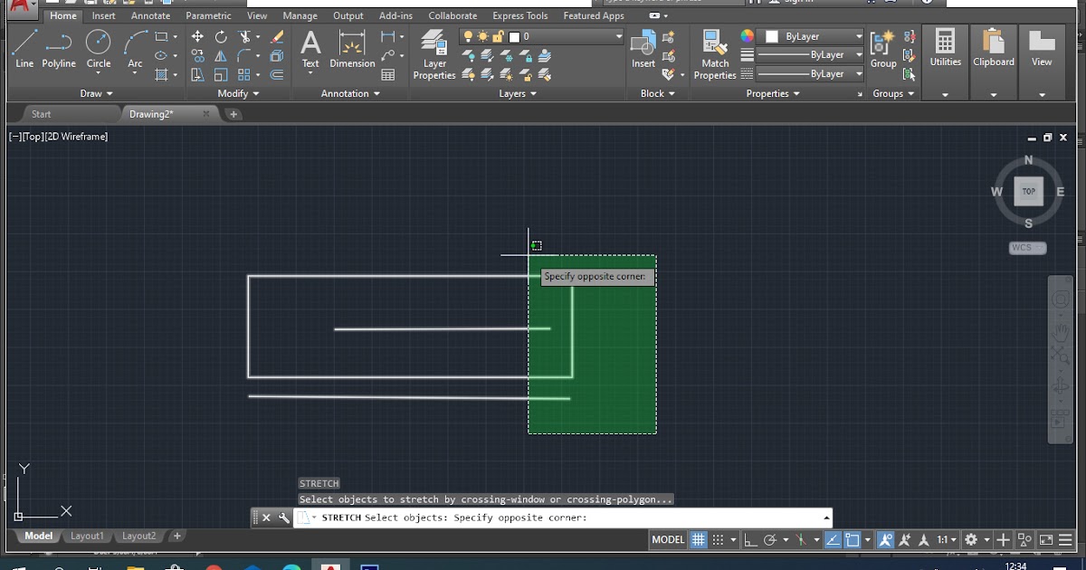Click the Stretch tool icon
This screenshot has height=570, width=1086.
[x=197, y=75]
